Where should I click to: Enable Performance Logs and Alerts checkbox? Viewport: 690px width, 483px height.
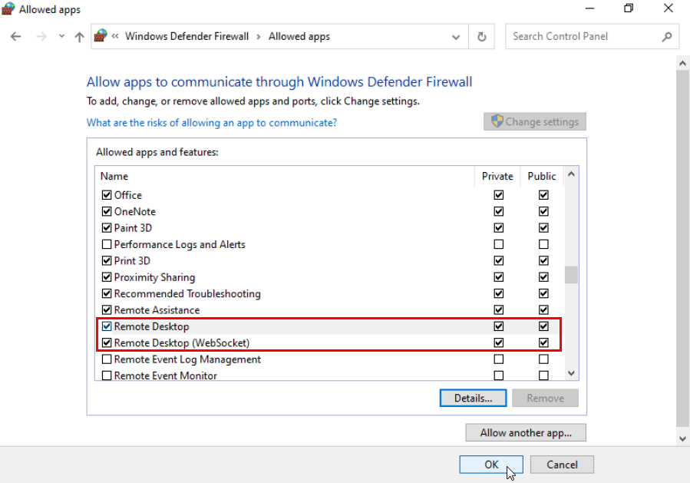click(x=107, y=244)
